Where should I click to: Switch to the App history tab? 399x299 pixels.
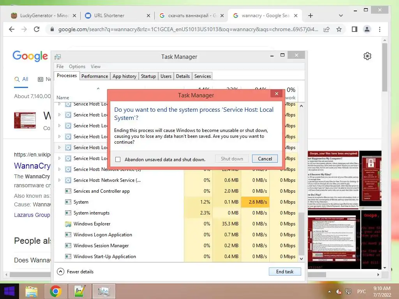tap(124, 76)
